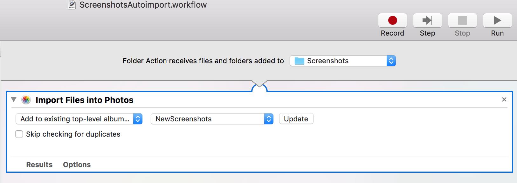This screenshot has width=517, height=183.
Task: Click the Stop square icon
Action: [462, 21]
